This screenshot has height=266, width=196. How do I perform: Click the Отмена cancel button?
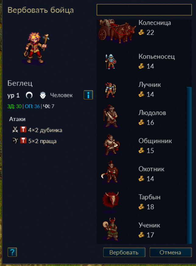click(170, 252)
